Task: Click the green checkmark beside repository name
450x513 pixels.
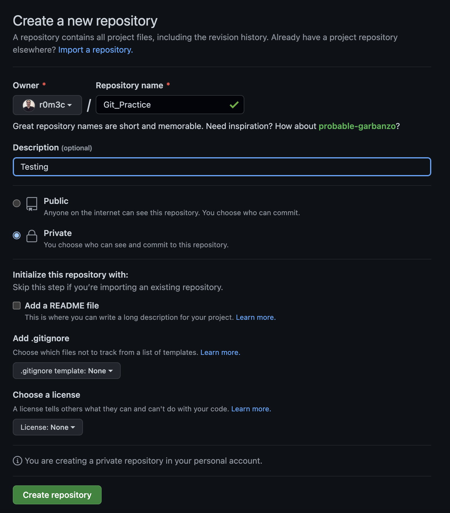Action: click(x=234, y=105)
